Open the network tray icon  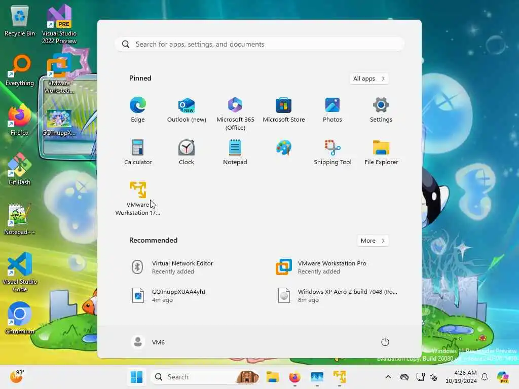(420, 377)
